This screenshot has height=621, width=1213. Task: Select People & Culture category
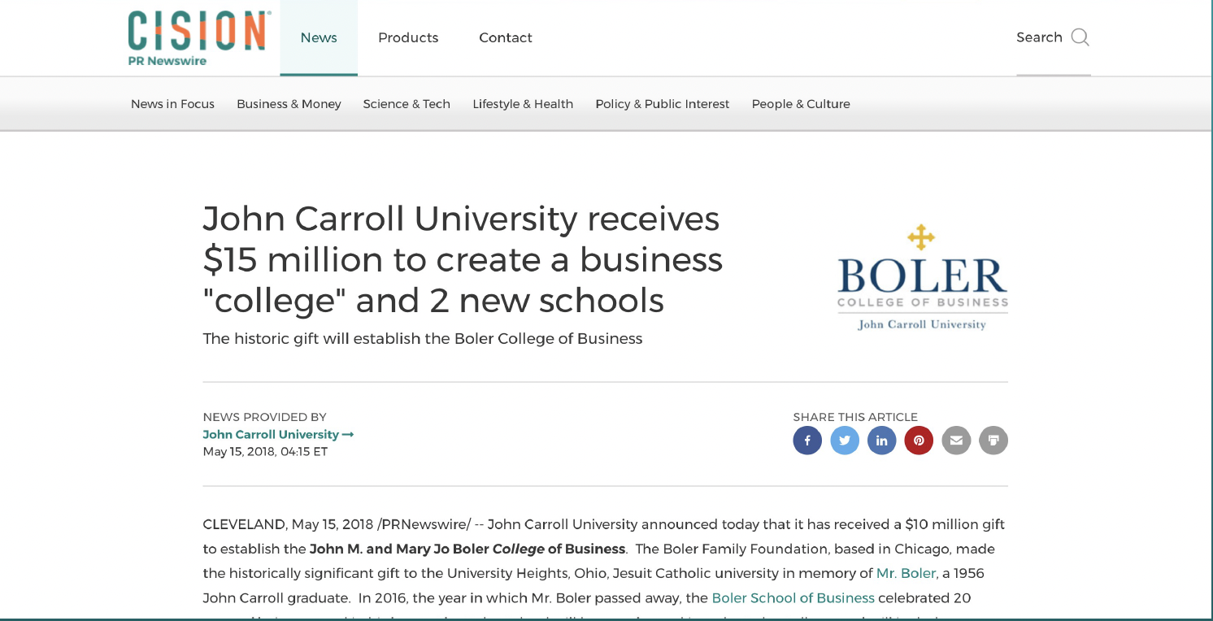click(801, 104)
